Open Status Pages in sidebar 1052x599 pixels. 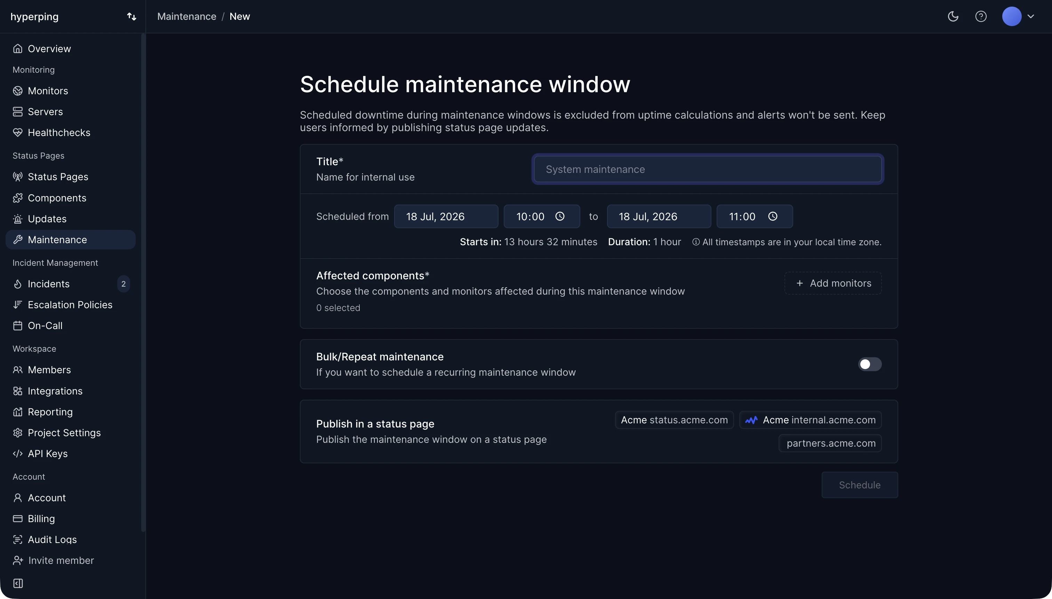pyautogui.click(x=71, y=176)
